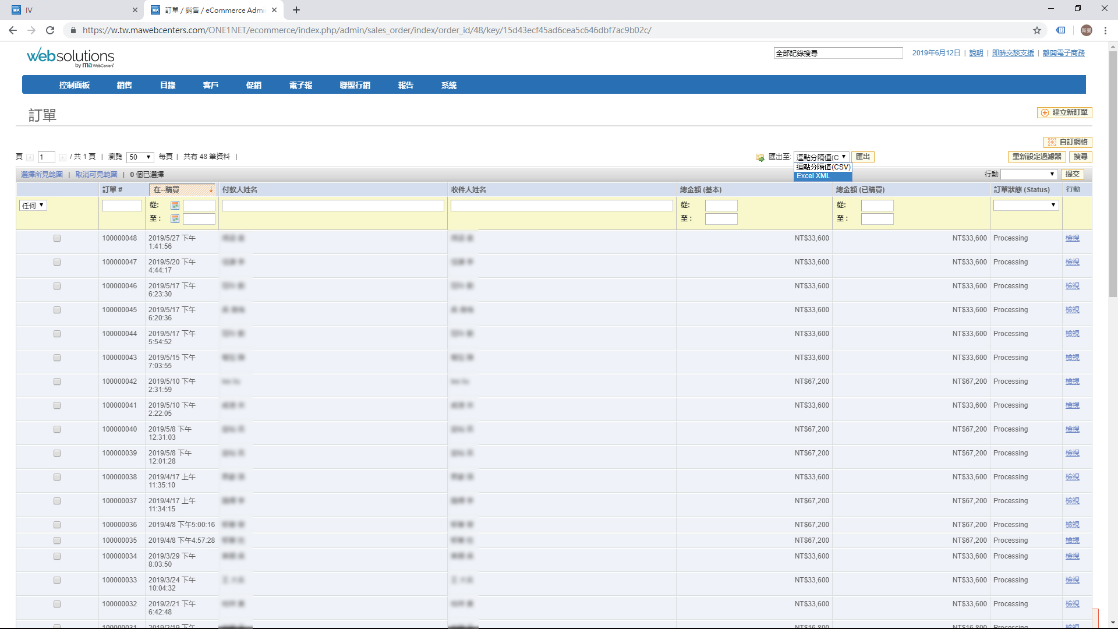Open the 目錄 menu

tap(168, 85)
